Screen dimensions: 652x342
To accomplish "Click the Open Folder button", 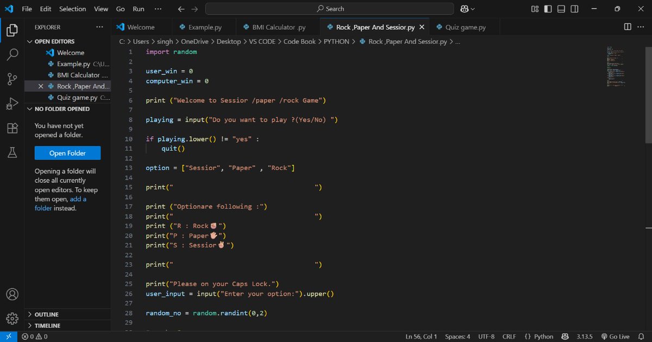I will tap(68, 153).
